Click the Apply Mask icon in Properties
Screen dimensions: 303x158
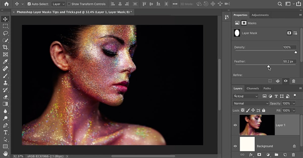click(x=277, y=81)
